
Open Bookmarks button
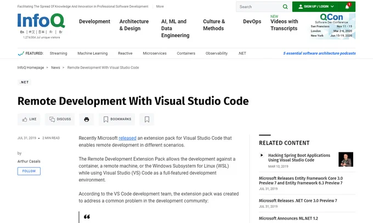(x=117, y=119)
